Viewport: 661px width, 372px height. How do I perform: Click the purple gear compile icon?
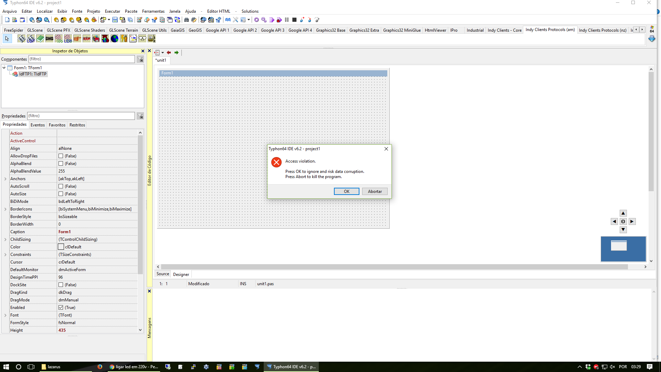click(x=256, y=20)
